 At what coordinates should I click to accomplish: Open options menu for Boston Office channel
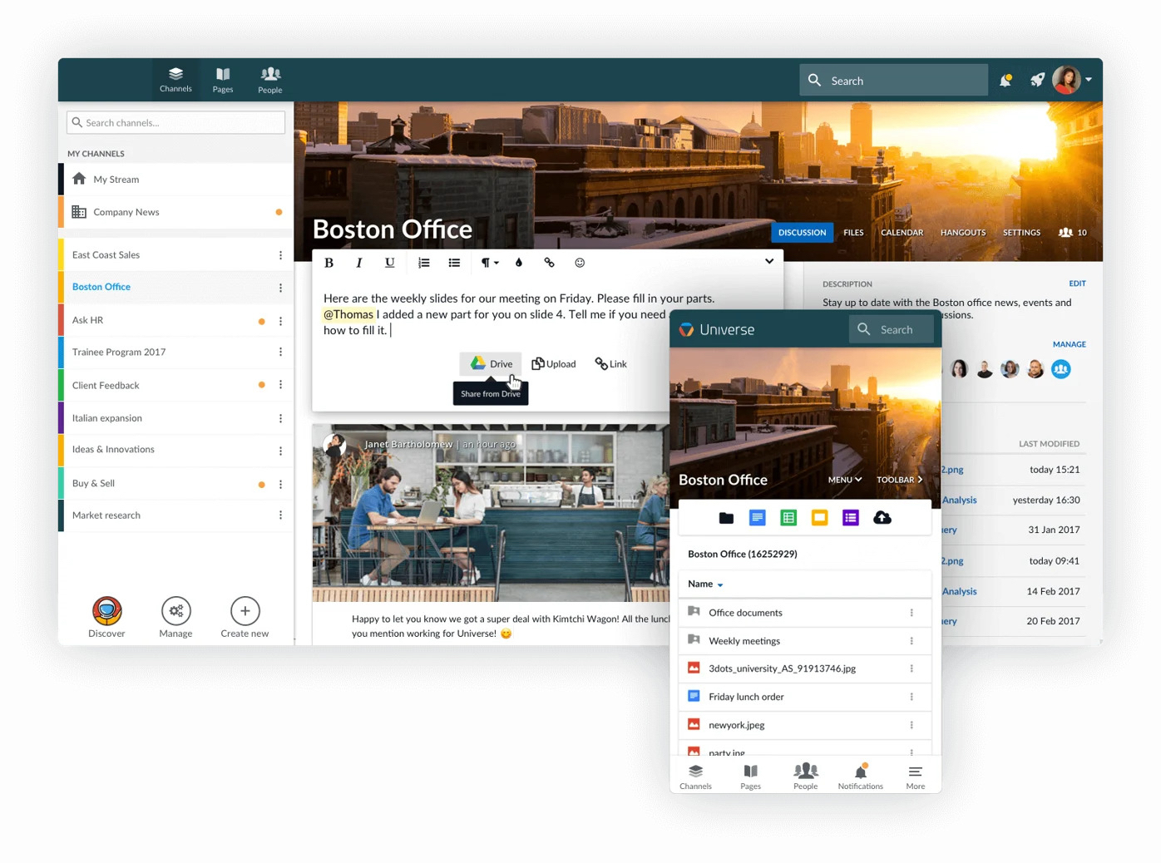click(280, 288)
